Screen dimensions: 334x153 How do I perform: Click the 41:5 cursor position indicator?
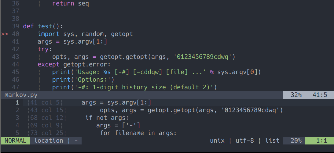(320, 95)
